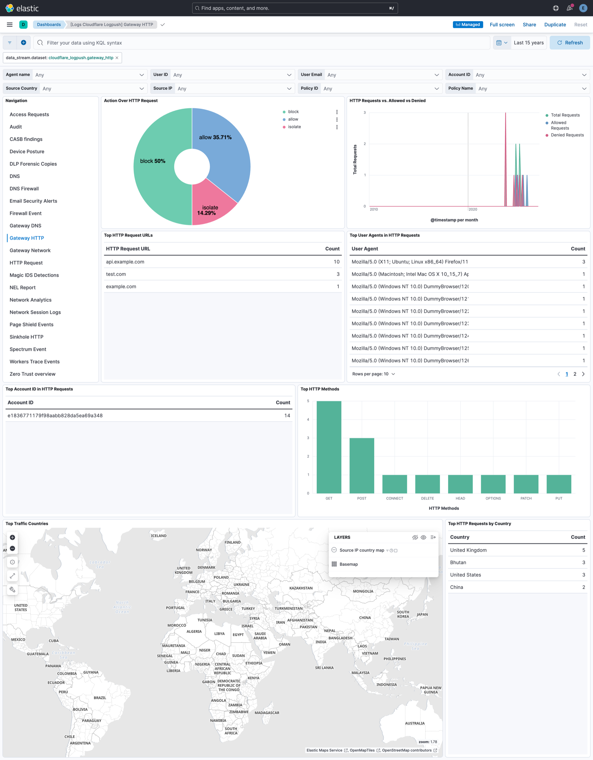Screen dimensions: 593x760
Task: Open the User ID dropdown
Action: (233, 75)
